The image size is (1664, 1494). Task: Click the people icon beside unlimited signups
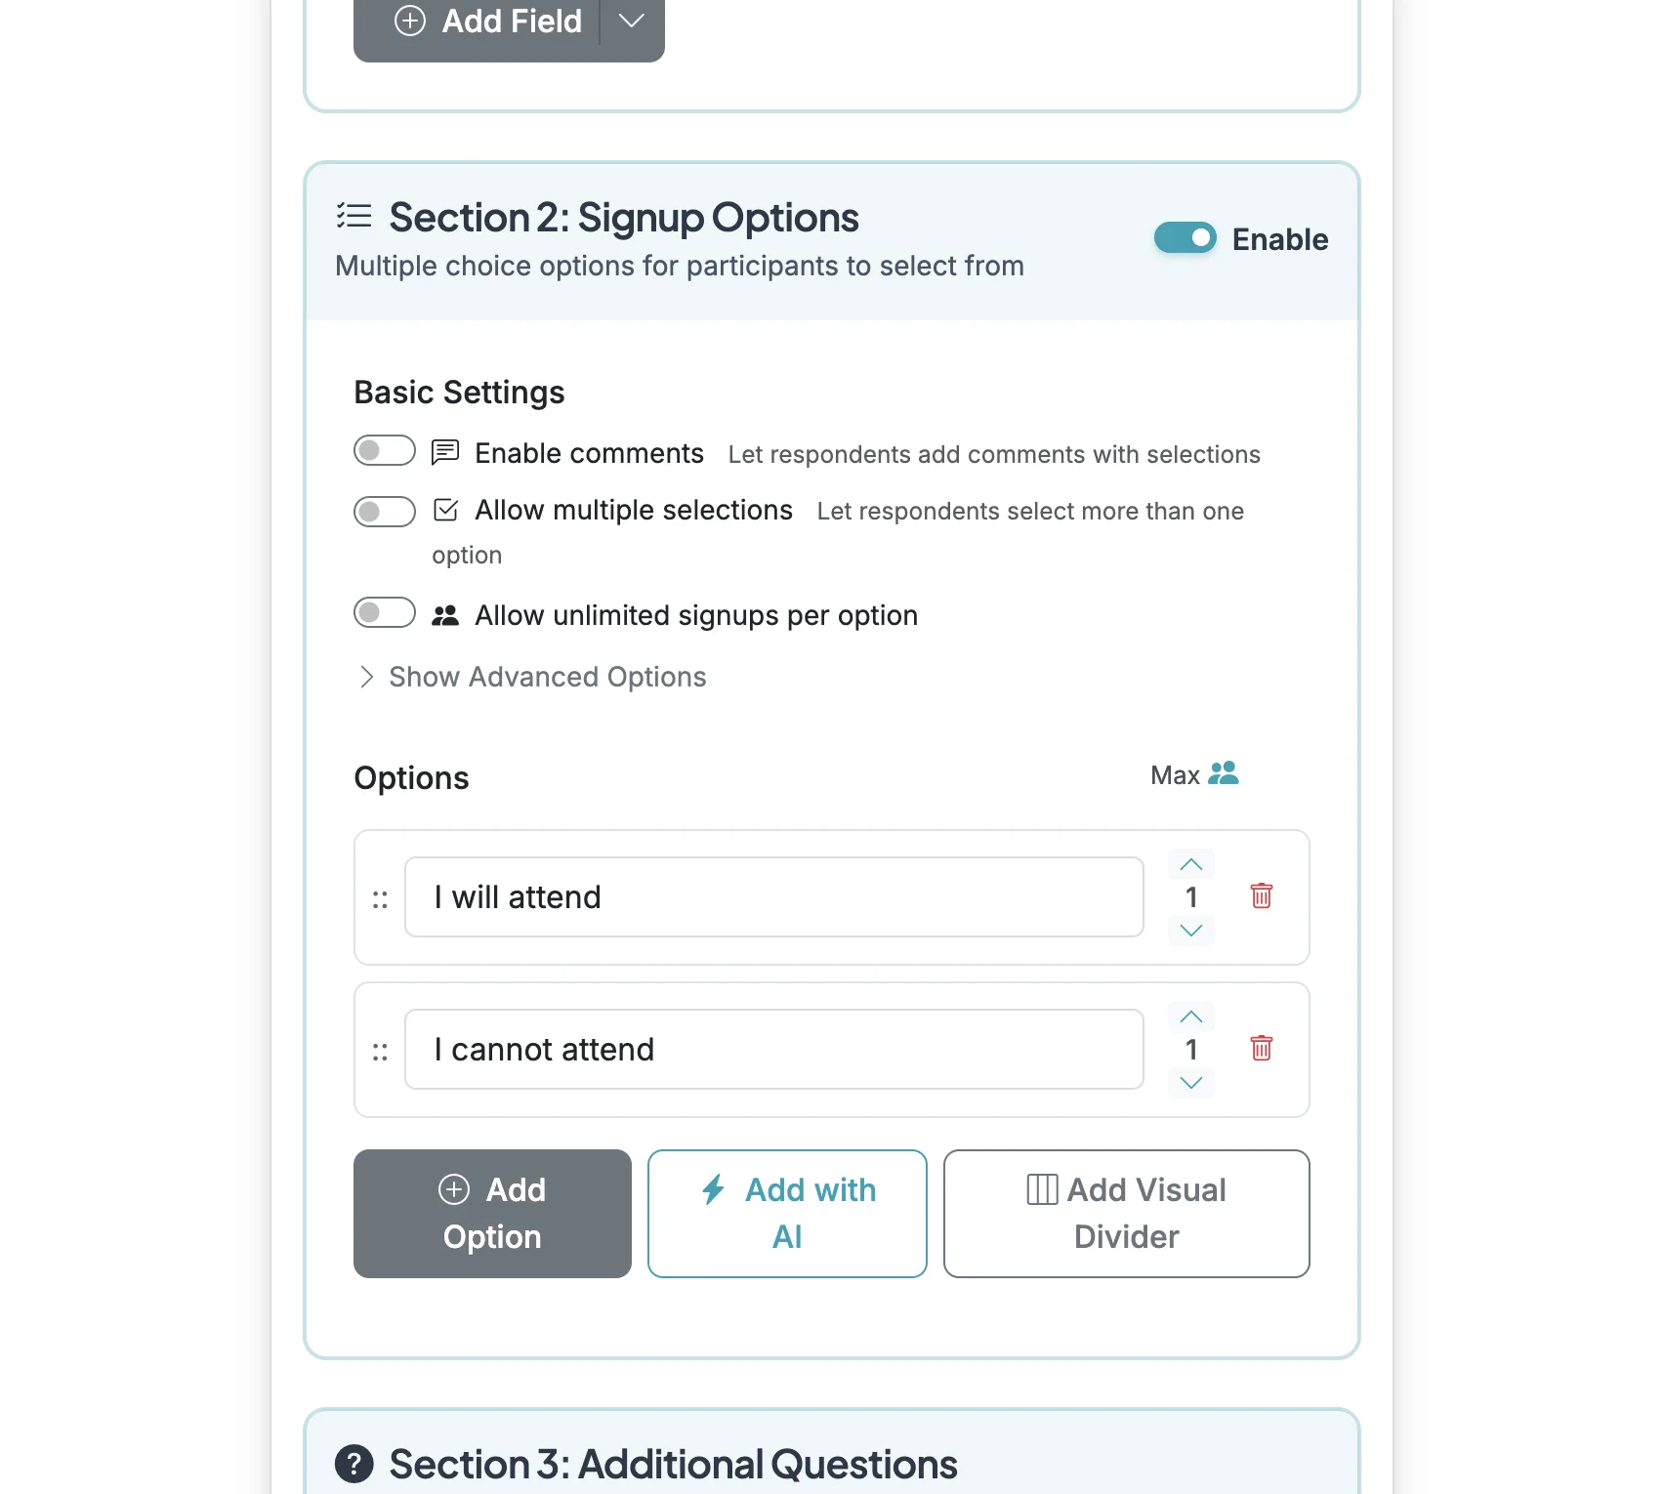(x=445, y=614)
